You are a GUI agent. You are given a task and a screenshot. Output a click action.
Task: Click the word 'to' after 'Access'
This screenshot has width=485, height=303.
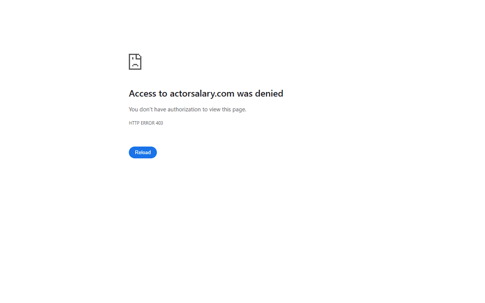point(163,93)
